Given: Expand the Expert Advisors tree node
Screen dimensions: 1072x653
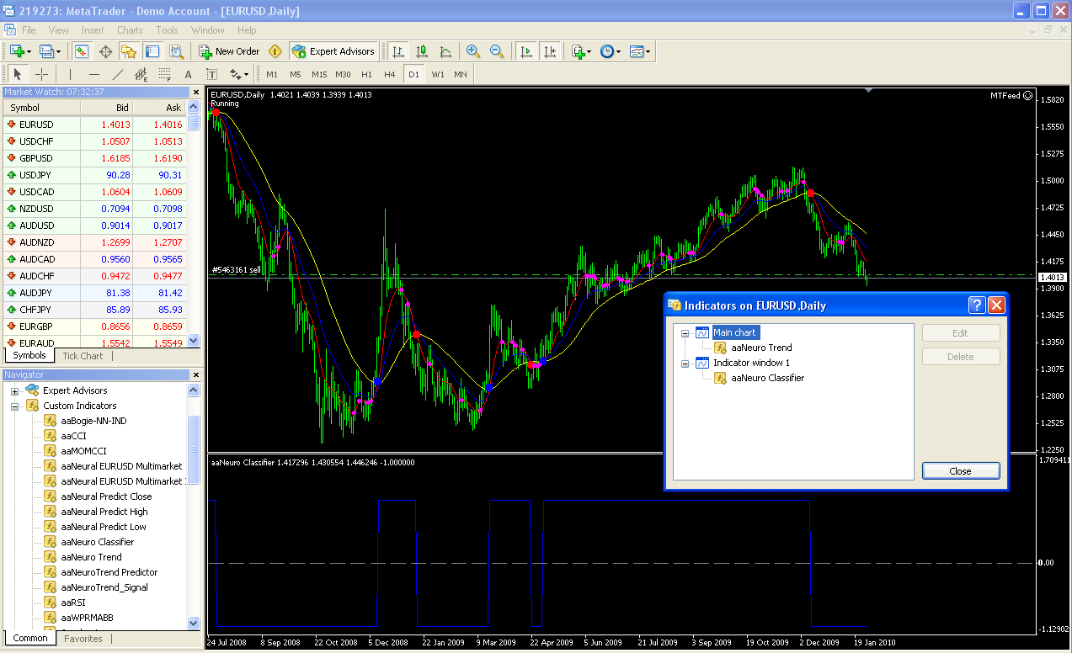Looking at the screenshot, I should pyautogui.click(x=14, y=390).
